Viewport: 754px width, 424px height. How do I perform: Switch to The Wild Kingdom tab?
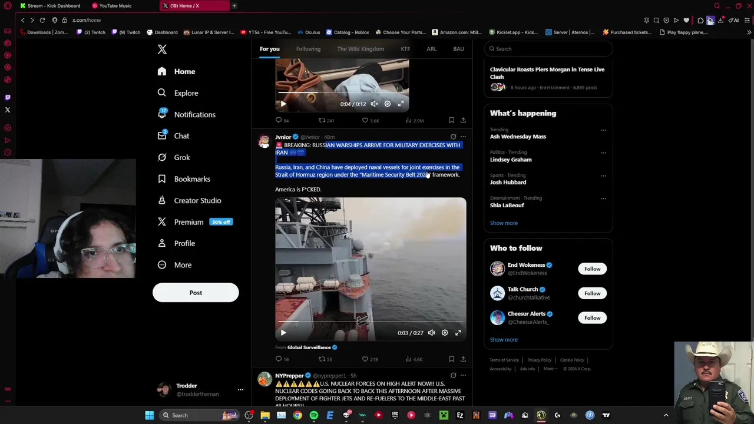click(x=361, y=49)
